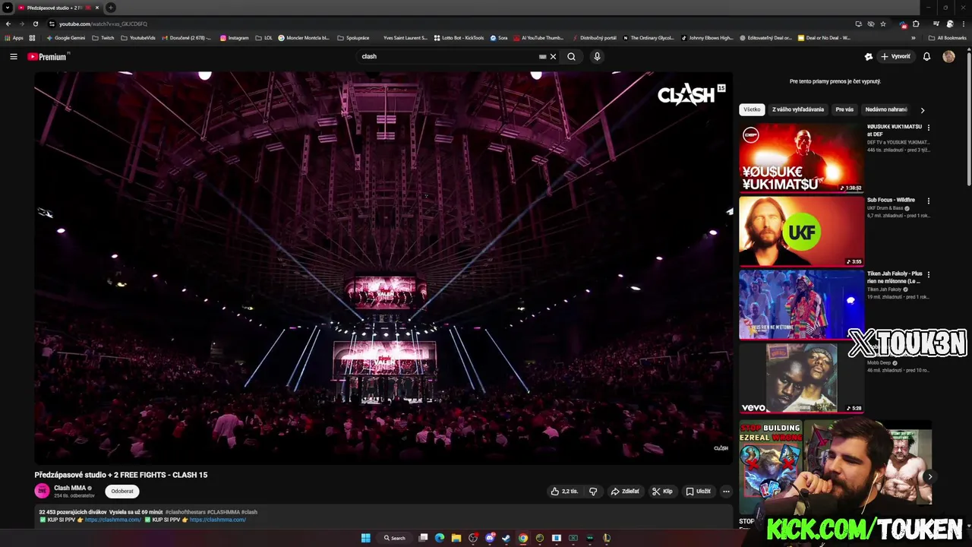The width and height of the screenshot is (972, 547).
Task: Open the LOL bookmark folder
Action: [264, 38]
